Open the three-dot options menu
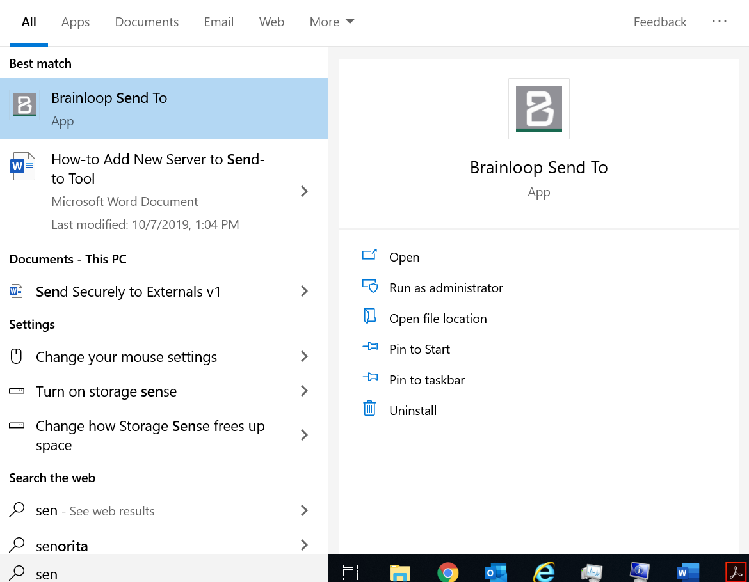749x582 pixels. pos(720,22)
